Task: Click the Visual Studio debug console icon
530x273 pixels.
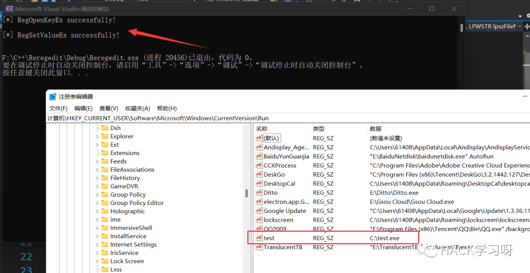Action: (x=9, y=9)
